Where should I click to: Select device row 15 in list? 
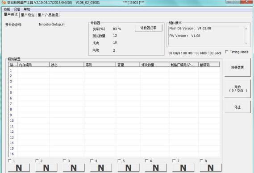point(114,148)
